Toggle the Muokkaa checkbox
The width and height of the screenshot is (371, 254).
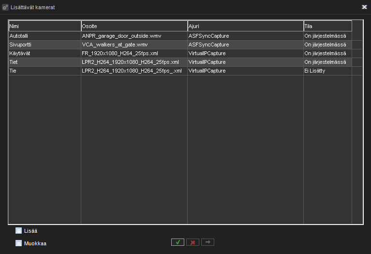coord(19,243)
